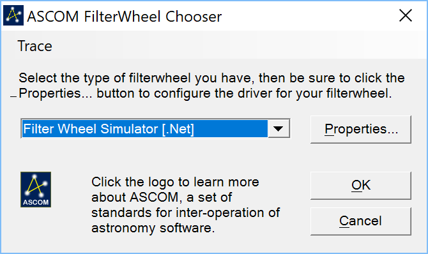Click the word 'Properties...' in the instruction text
This screenshot has height=254, width=428.
tap(56, 94)
